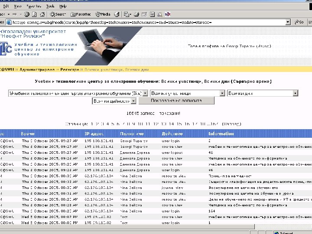
Task: Click the Refresh page icon
Action: [x=34, y=14]
